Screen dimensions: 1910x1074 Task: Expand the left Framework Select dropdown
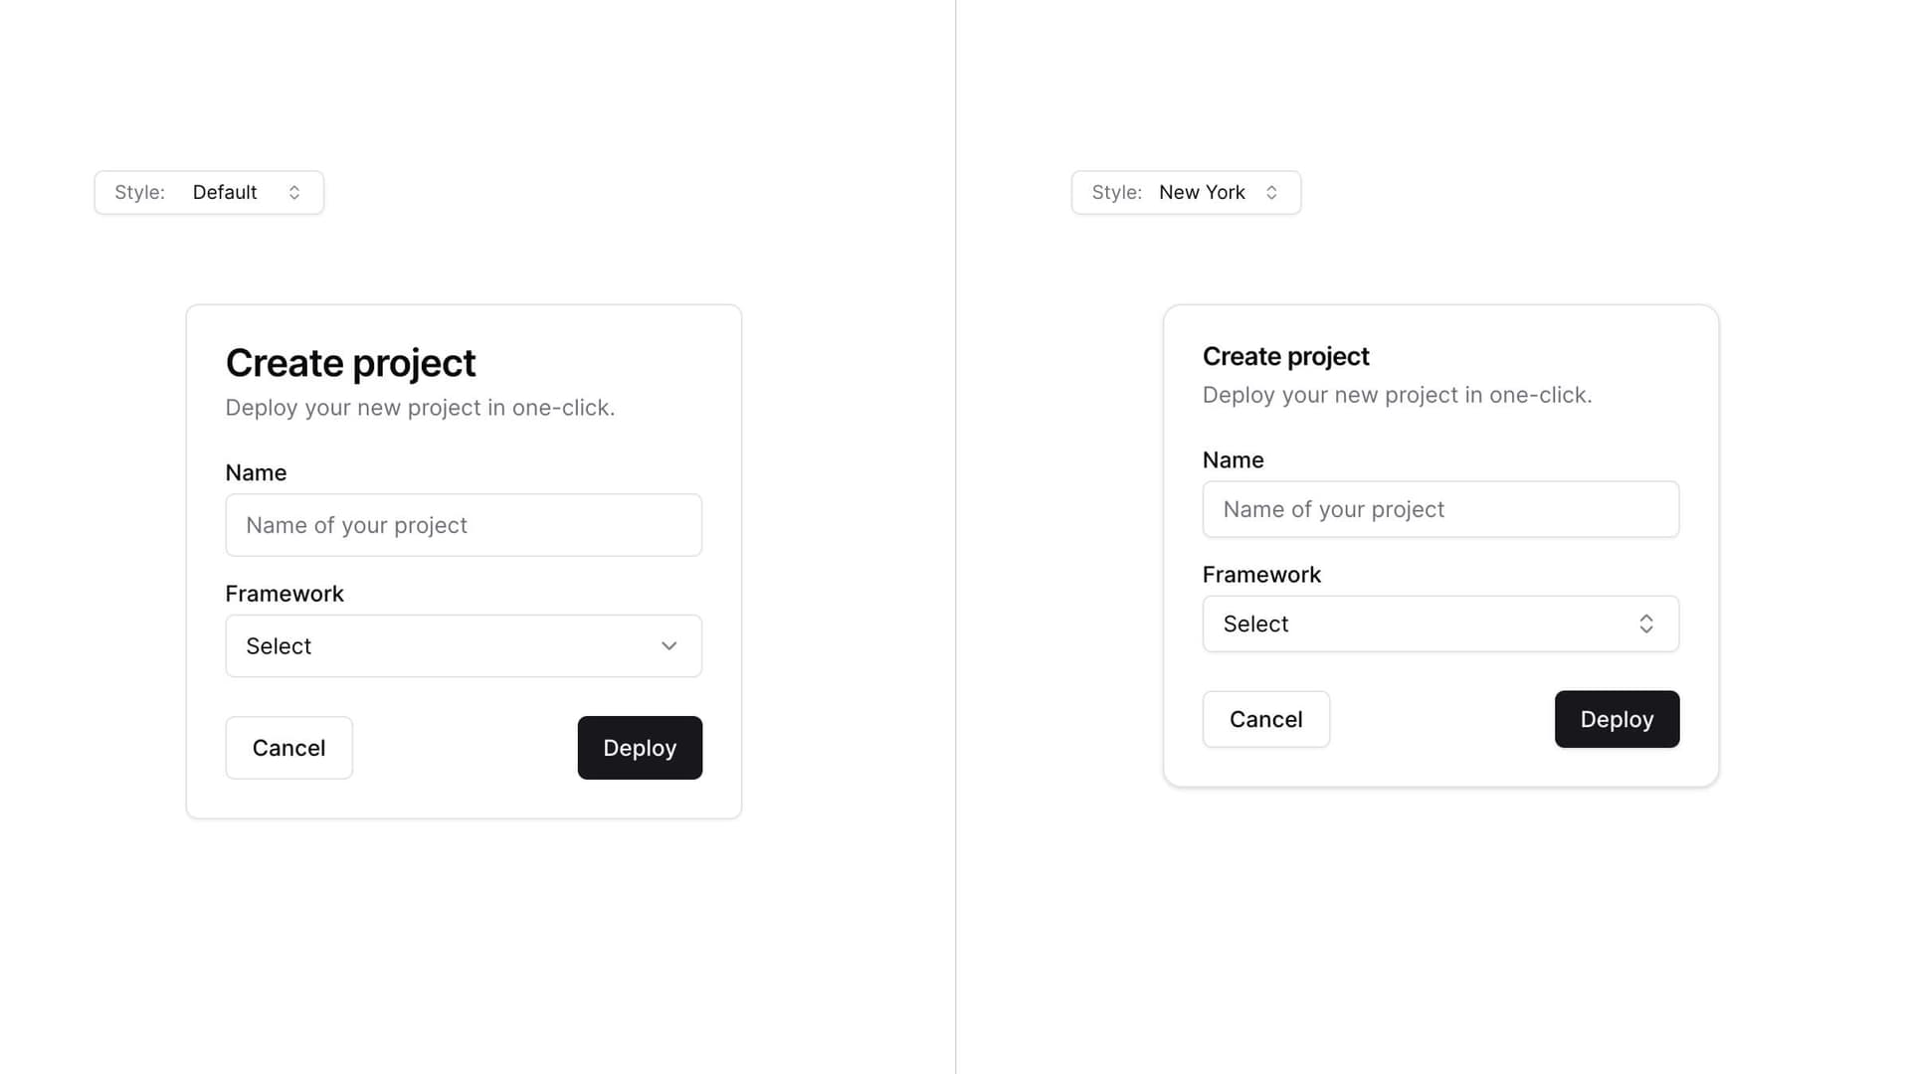463,645
